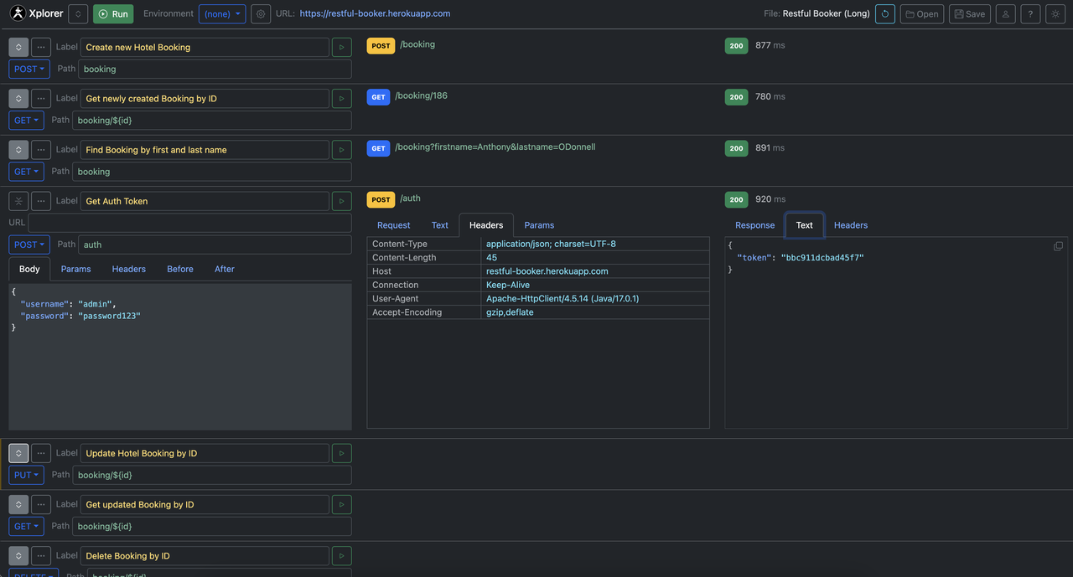Click the /auth request result
Viewport: 1073px width, 577px height.
[x=410, y=198]
